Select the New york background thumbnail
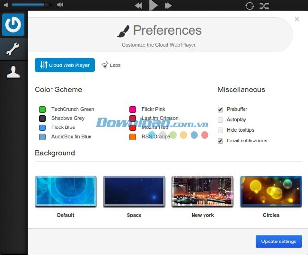Viewport: 308px width, 255px height. pyautogui.click(x=203, y=191)
